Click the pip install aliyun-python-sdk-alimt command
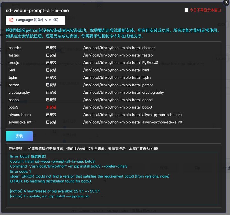The width and height of the screenshot is (230, 215). (x=133, y=122)
